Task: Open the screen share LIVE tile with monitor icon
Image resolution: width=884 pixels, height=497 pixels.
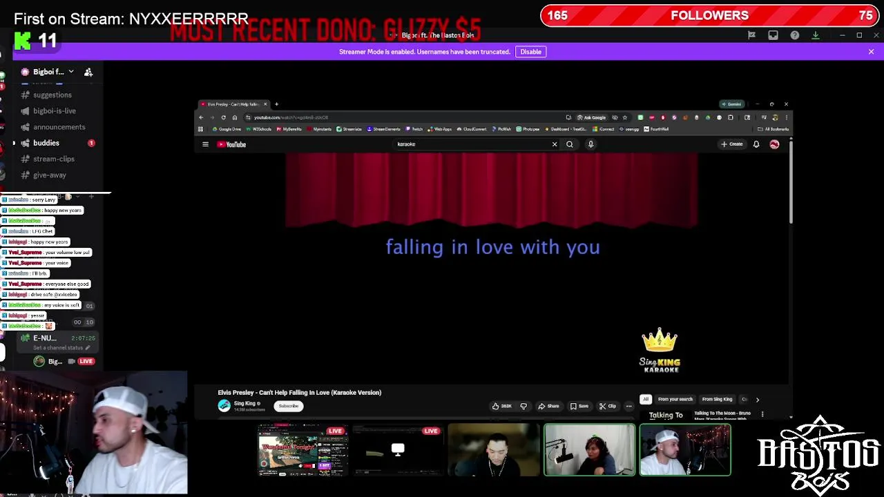Action: [x=397, y=451]
